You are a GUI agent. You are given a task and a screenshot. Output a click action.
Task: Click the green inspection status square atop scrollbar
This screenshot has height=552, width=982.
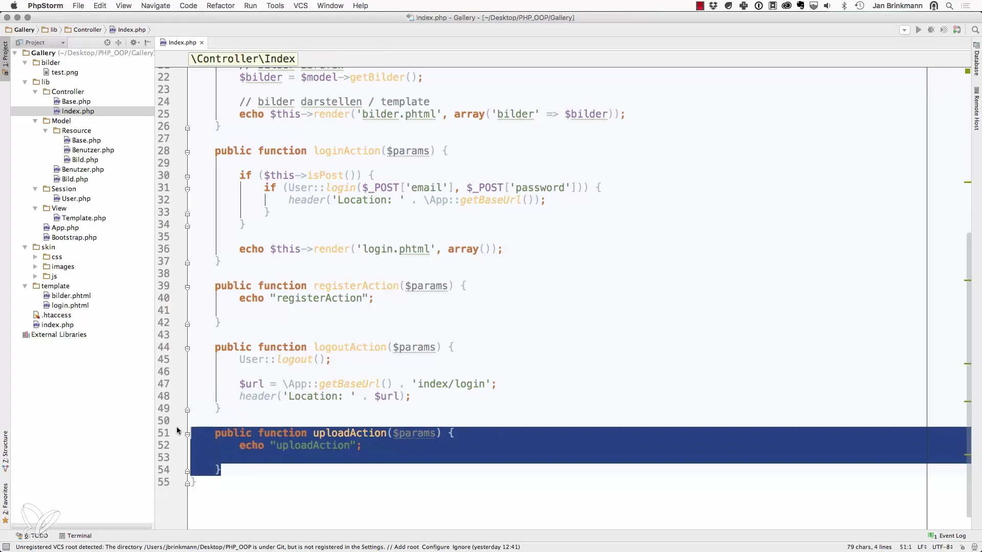[x=968, y=71]
